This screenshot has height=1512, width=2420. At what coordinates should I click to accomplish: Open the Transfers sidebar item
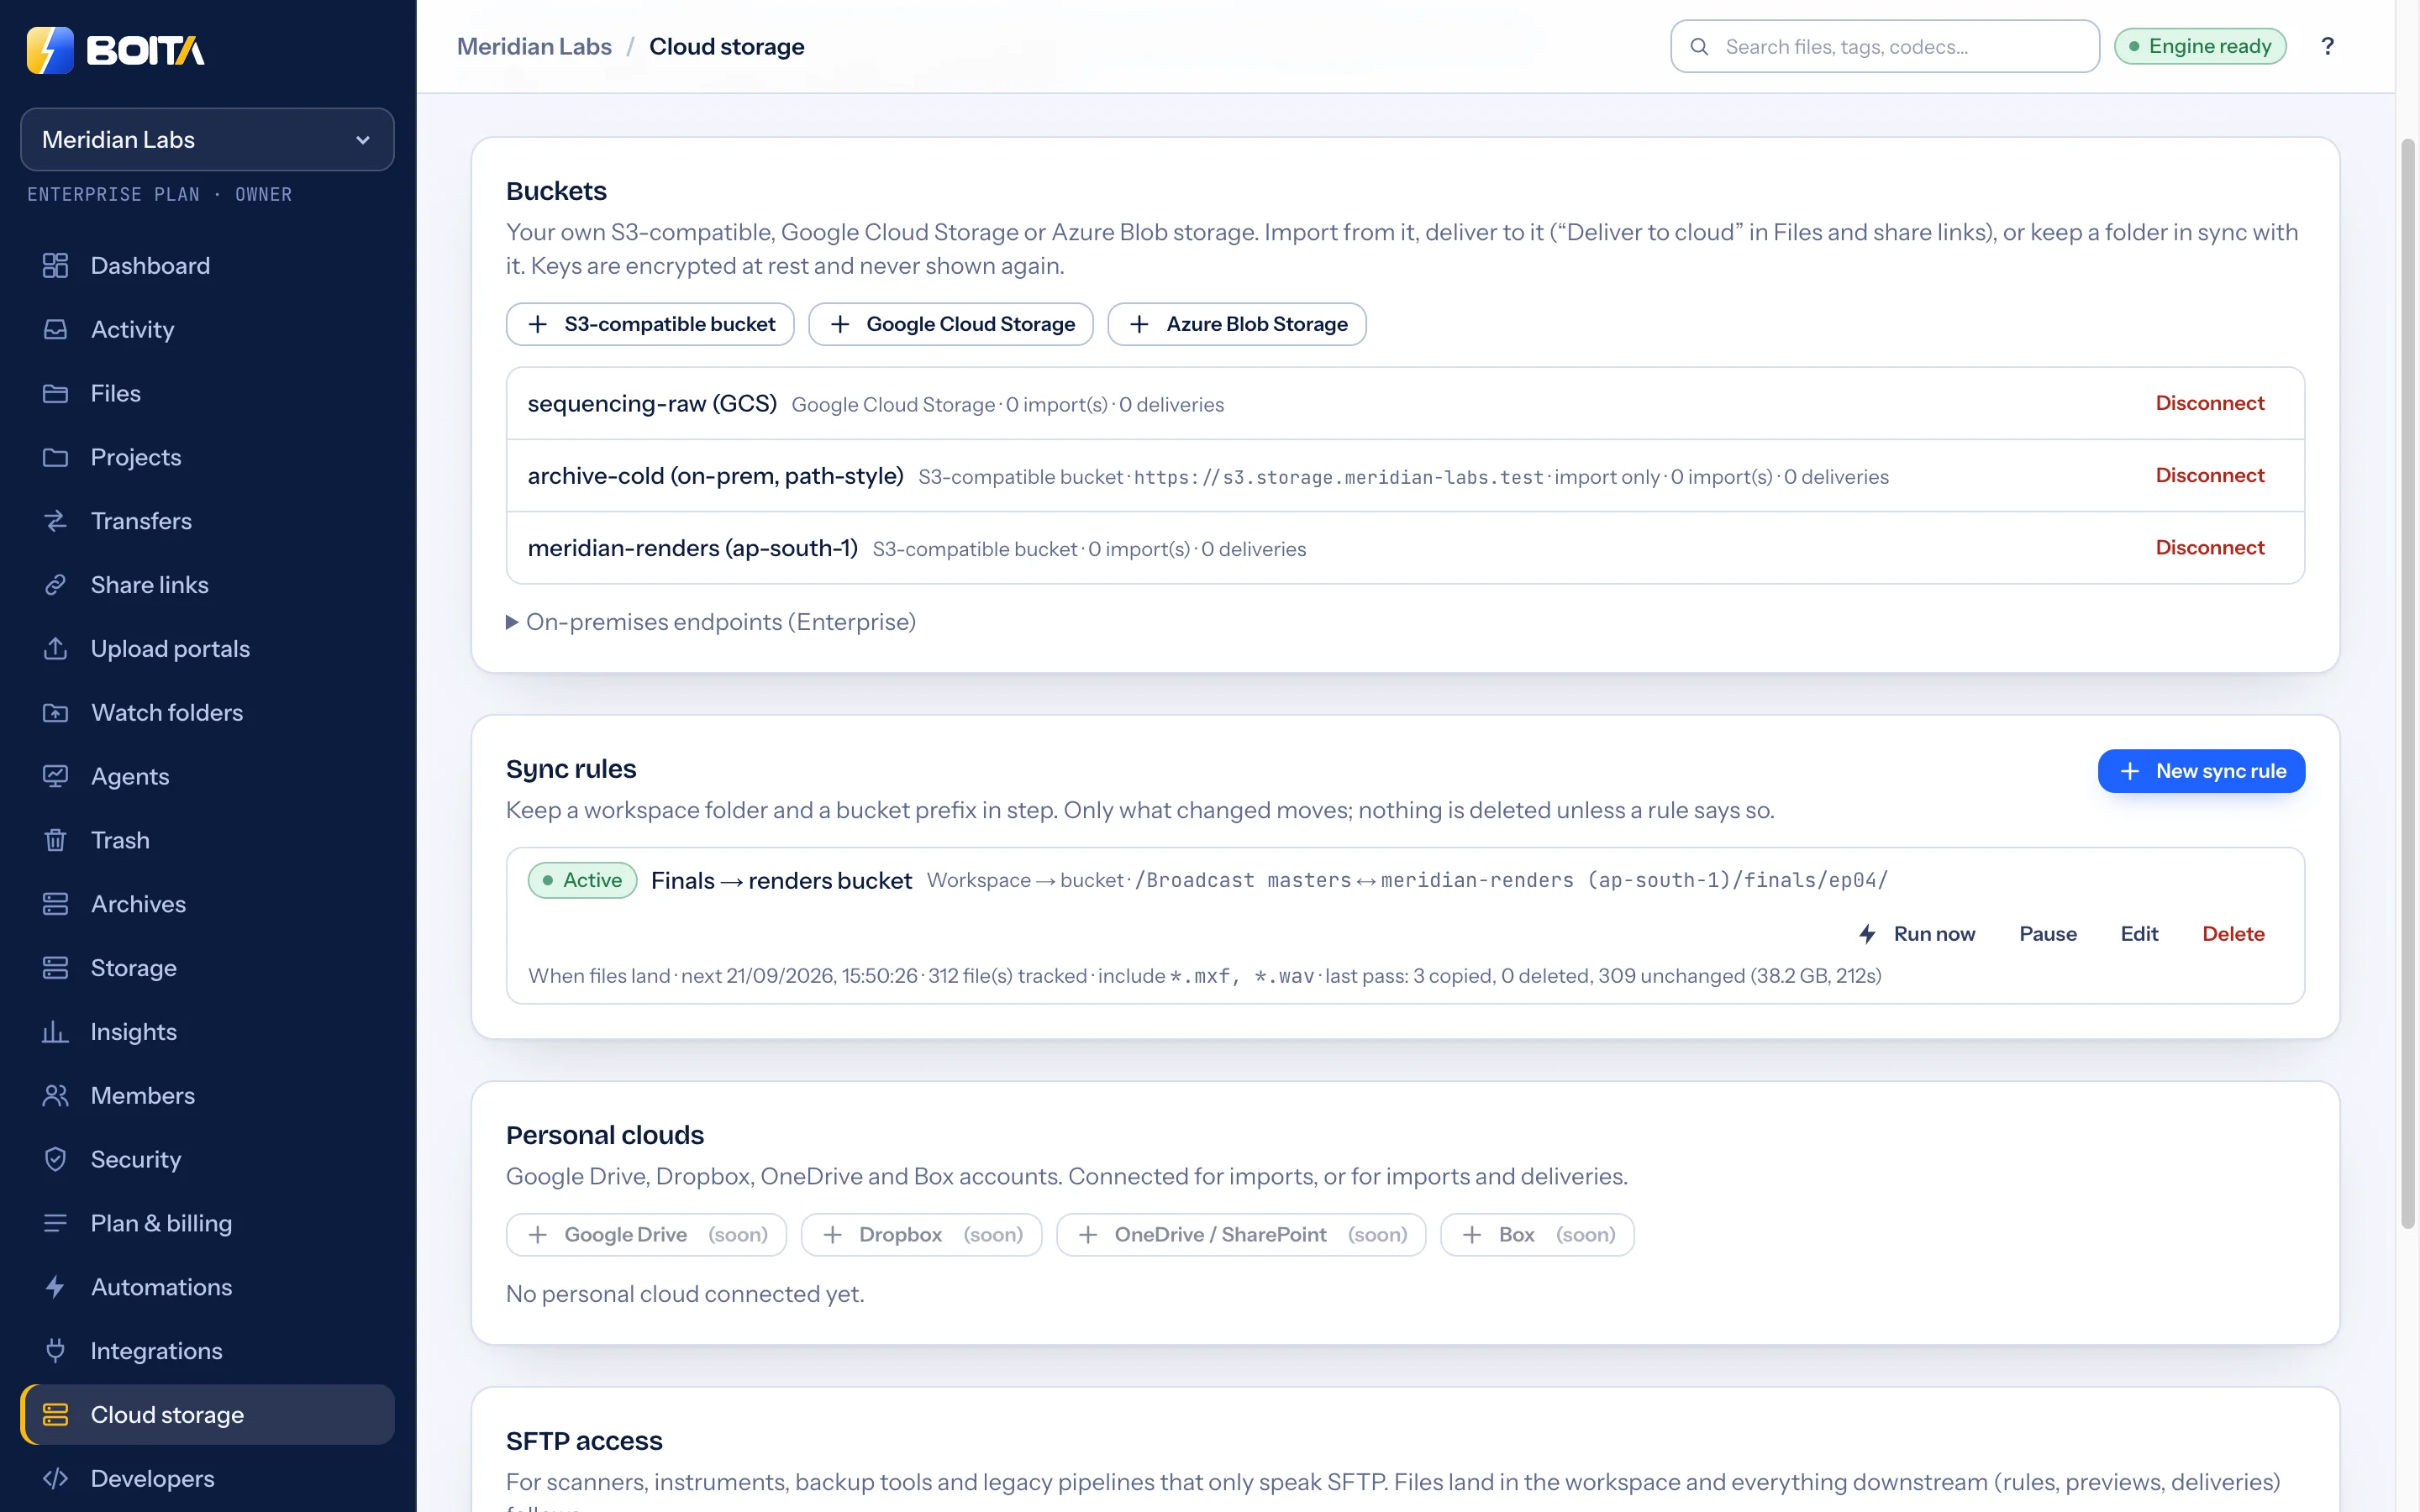[x=207, y=521]
